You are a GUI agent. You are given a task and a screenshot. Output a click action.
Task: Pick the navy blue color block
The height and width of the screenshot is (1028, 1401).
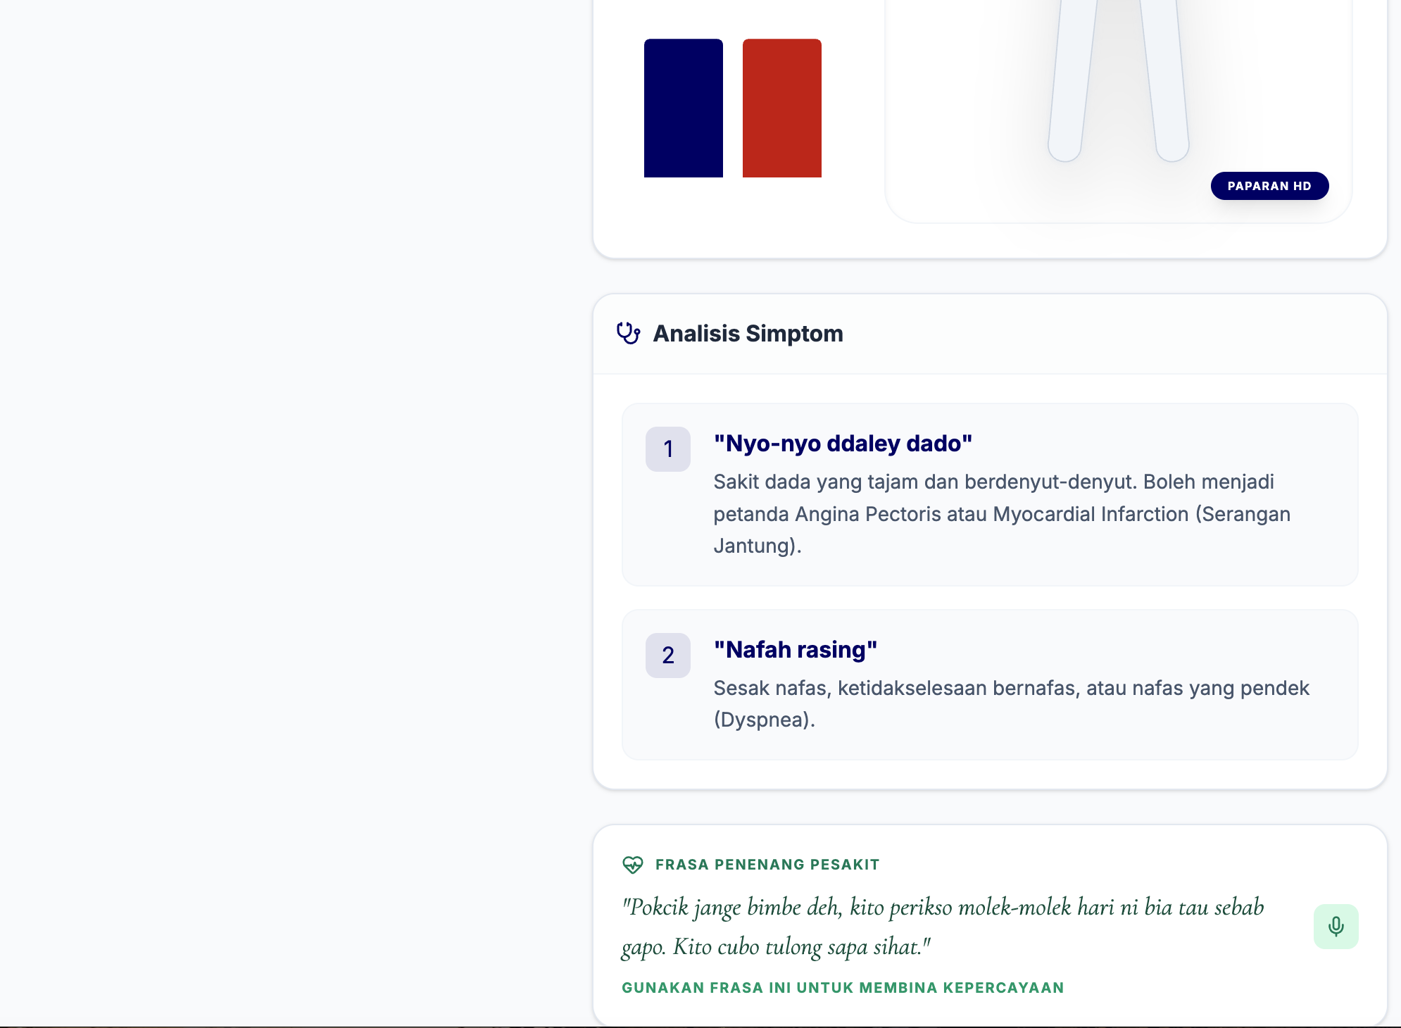coord(683,108)
